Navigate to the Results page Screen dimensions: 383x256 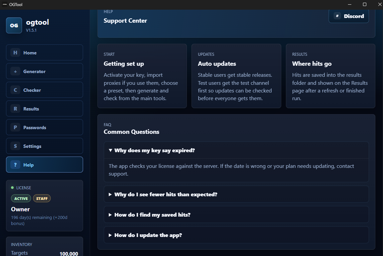click(x=44, y=109)
